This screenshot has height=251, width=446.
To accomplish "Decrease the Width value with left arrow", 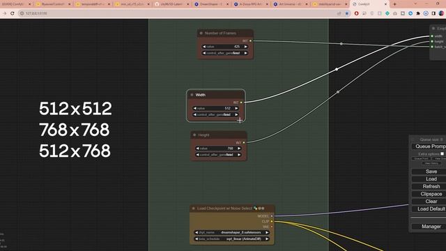I will pos(195,108).
